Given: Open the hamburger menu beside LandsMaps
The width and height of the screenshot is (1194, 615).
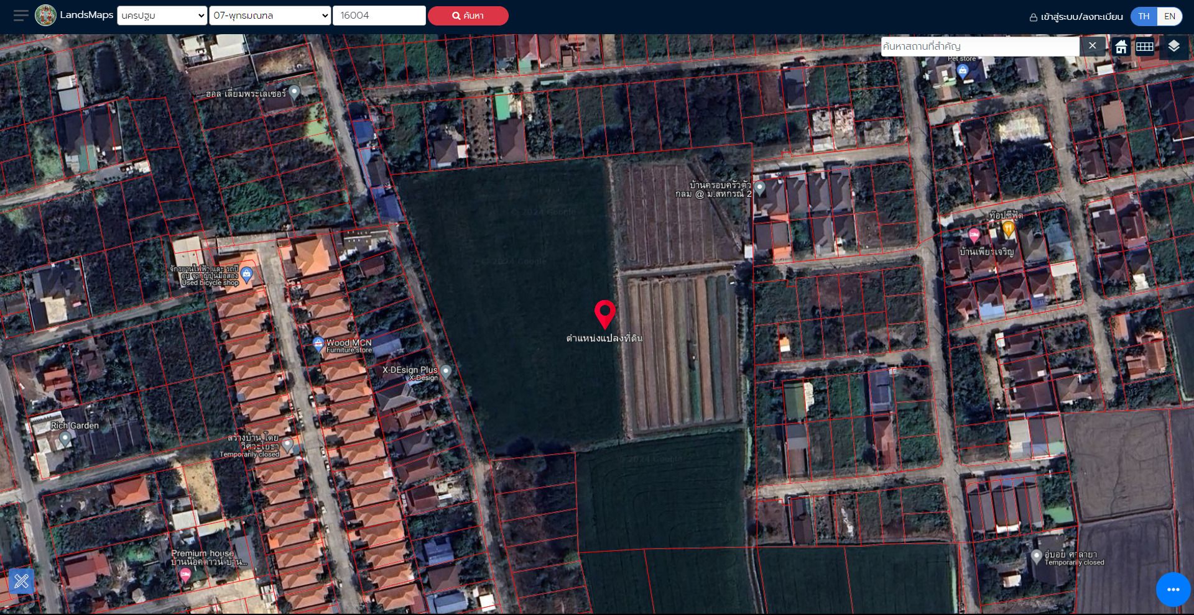Looking at the screenshot, I should pos(21,16).
